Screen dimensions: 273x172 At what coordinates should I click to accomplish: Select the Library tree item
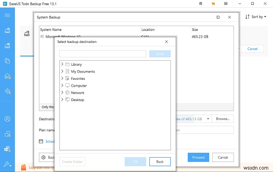click(x=76, y=64)
